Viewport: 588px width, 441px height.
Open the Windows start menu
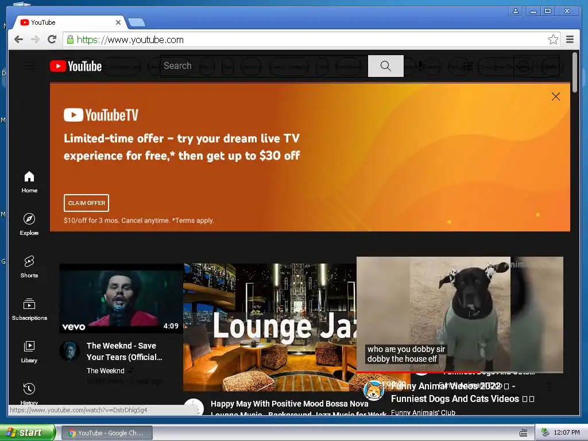coord(27,433)
